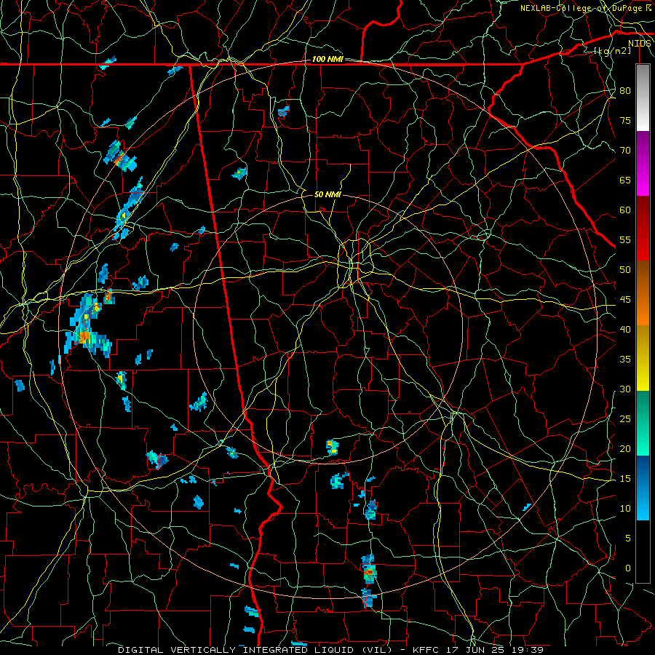Select the 50 value on the color scale
This screenshot has height=655, width=655.
coord(625,270)
